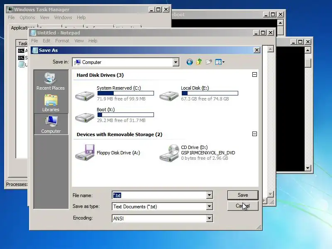The image size is (332, 249).
Task: Open the Save in location dropdown
Action: pos(176,62)
